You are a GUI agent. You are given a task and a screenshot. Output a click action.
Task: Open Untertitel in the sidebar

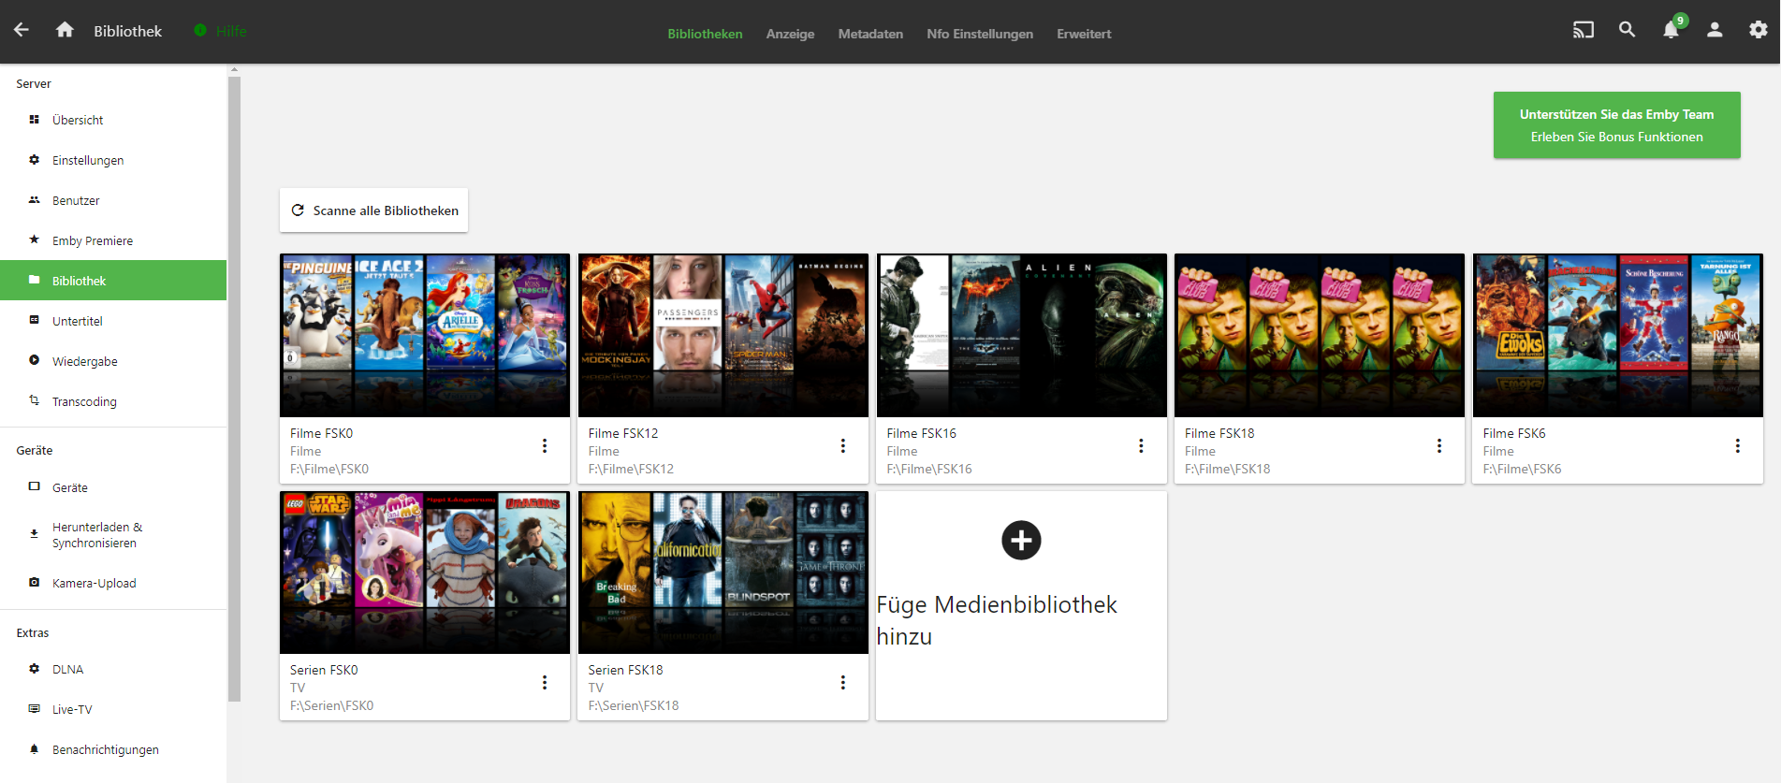tap(113, 321)
